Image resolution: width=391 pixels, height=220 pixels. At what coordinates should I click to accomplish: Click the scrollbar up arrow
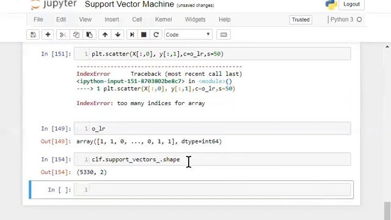tap(387, 46)
